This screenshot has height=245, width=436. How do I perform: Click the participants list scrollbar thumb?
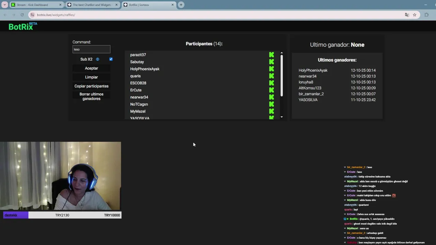(x=282, y=76)
